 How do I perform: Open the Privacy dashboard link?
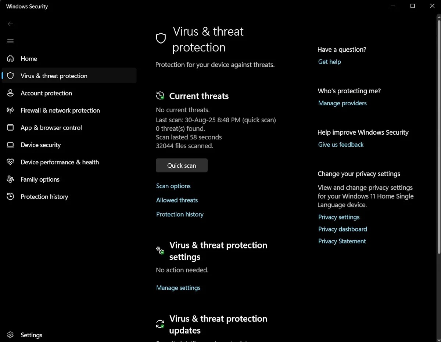tap(343, 229)
